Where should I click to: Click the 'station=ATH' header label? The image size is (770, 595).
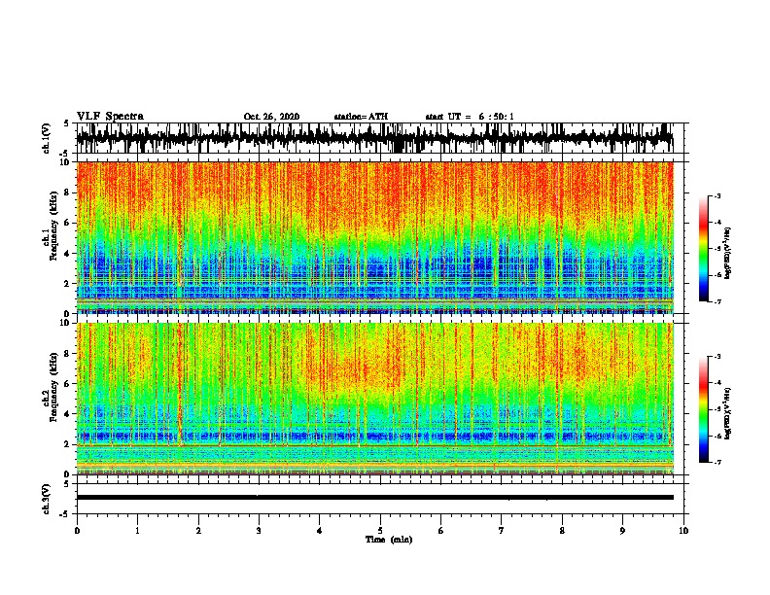pos(361,117)
